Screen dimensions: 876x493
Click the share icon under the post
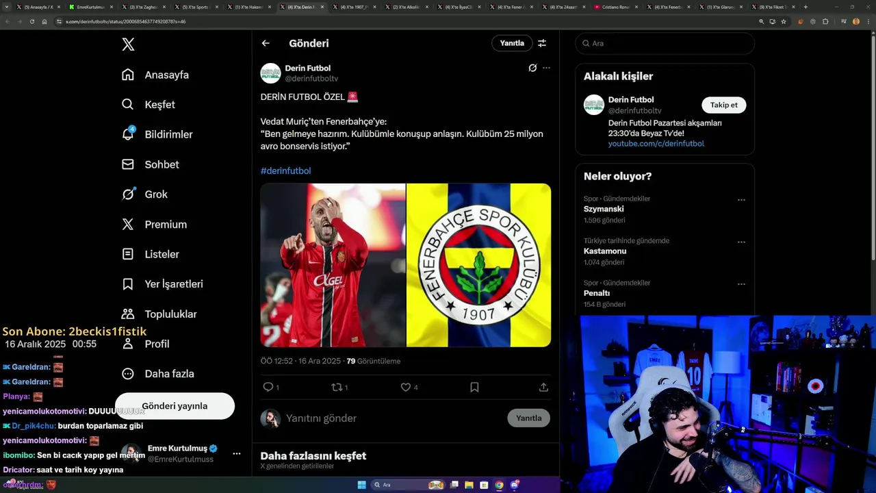click(x=543, y=387)
